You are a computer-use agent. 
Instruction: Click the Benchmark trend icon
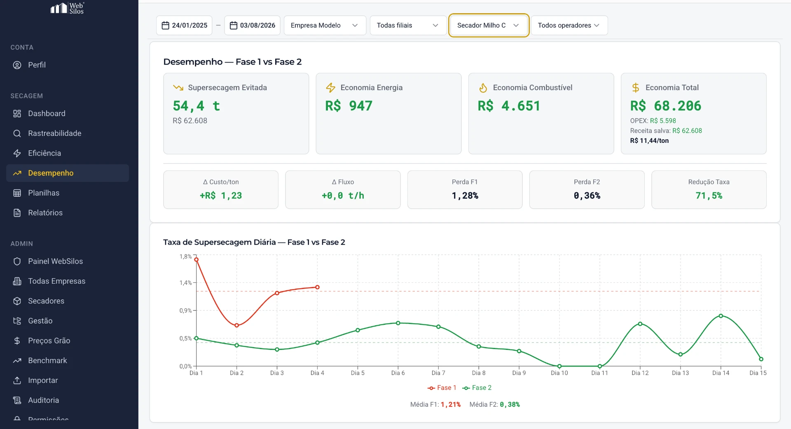17,361
